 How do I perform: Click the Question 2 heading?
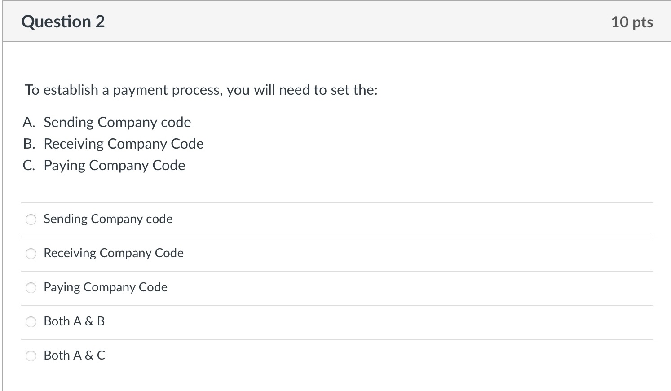point(63,22)
